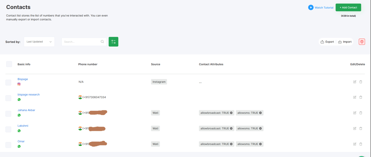Click the 439 in total count
The height and width of the screenshot is (157, 371).
pyautogui.click(x=348, y=16)
